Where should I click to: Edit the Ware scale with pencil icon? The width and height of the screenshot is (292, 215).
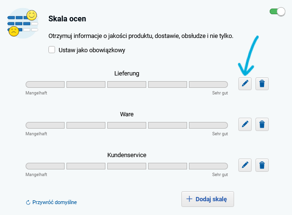tap(245, 125)
